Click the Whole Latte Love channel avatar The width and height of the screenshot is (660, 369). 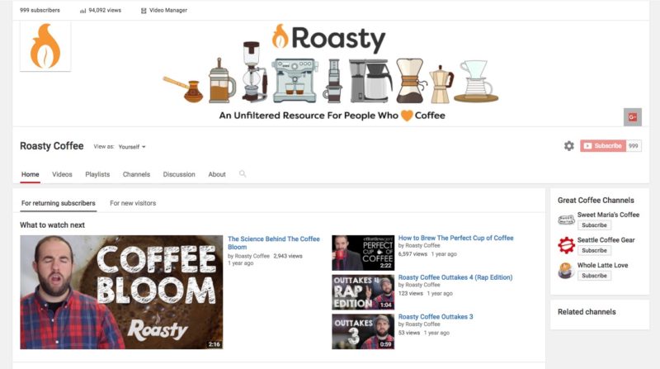(x=566, y=270)
